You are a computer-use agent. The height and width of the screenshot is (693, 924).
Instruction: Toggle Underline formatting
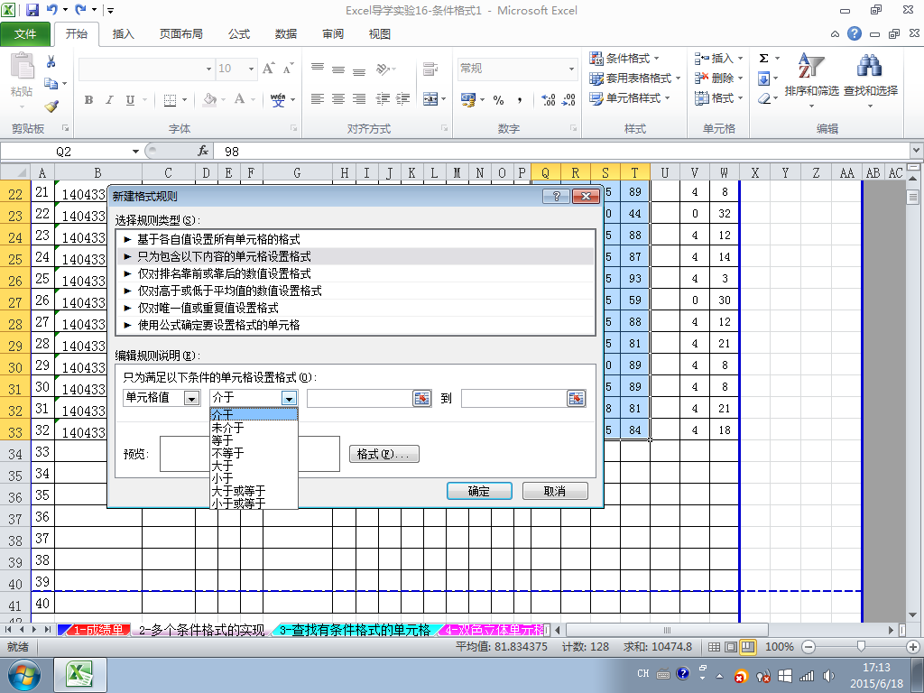coord(130,99)
